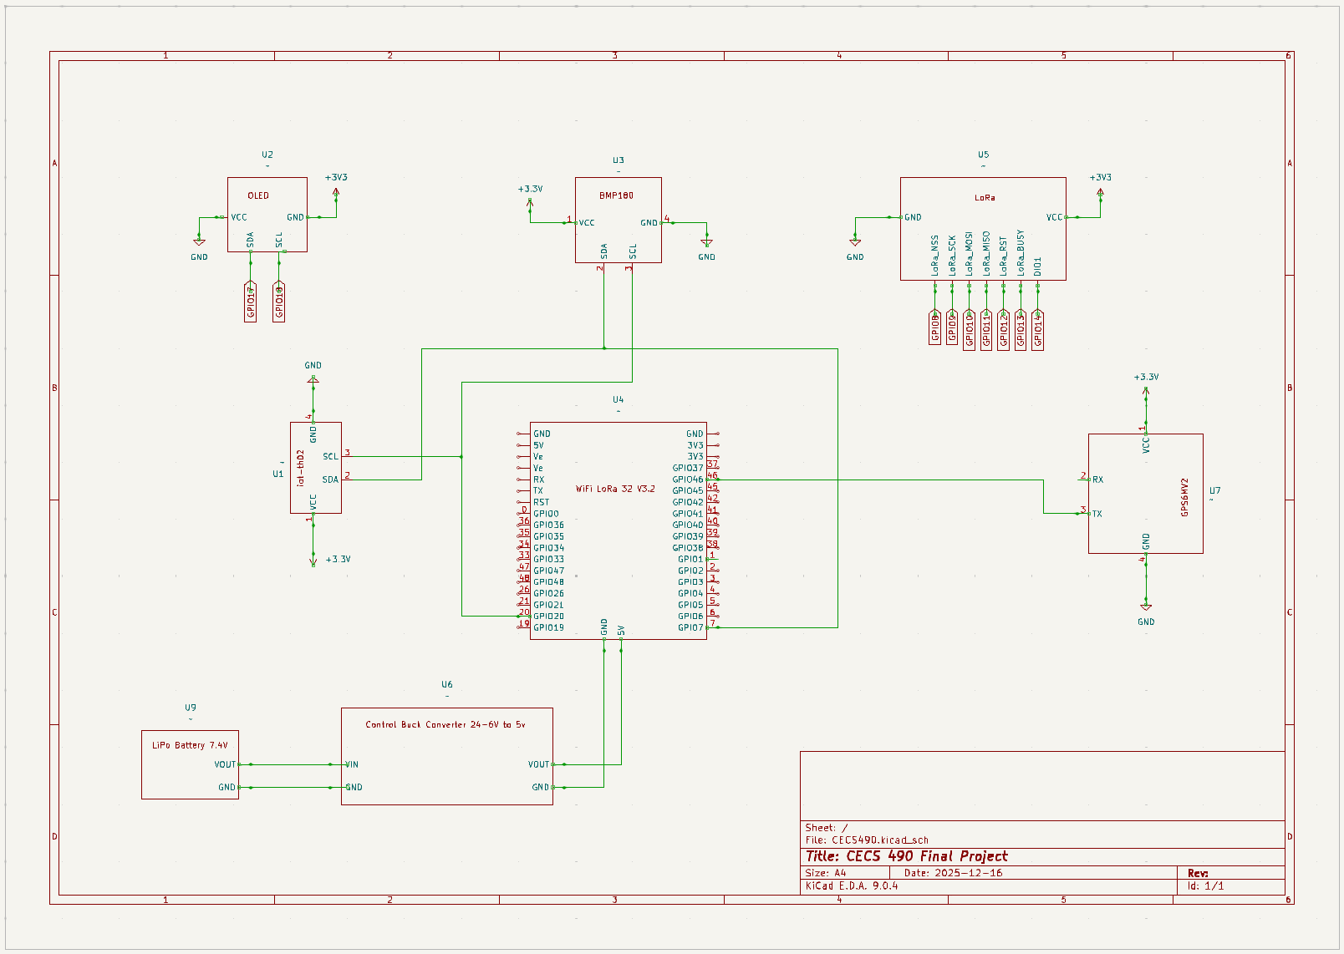
Task: Select the GPIO7 pin name on U4
Action: pos(690,627)
